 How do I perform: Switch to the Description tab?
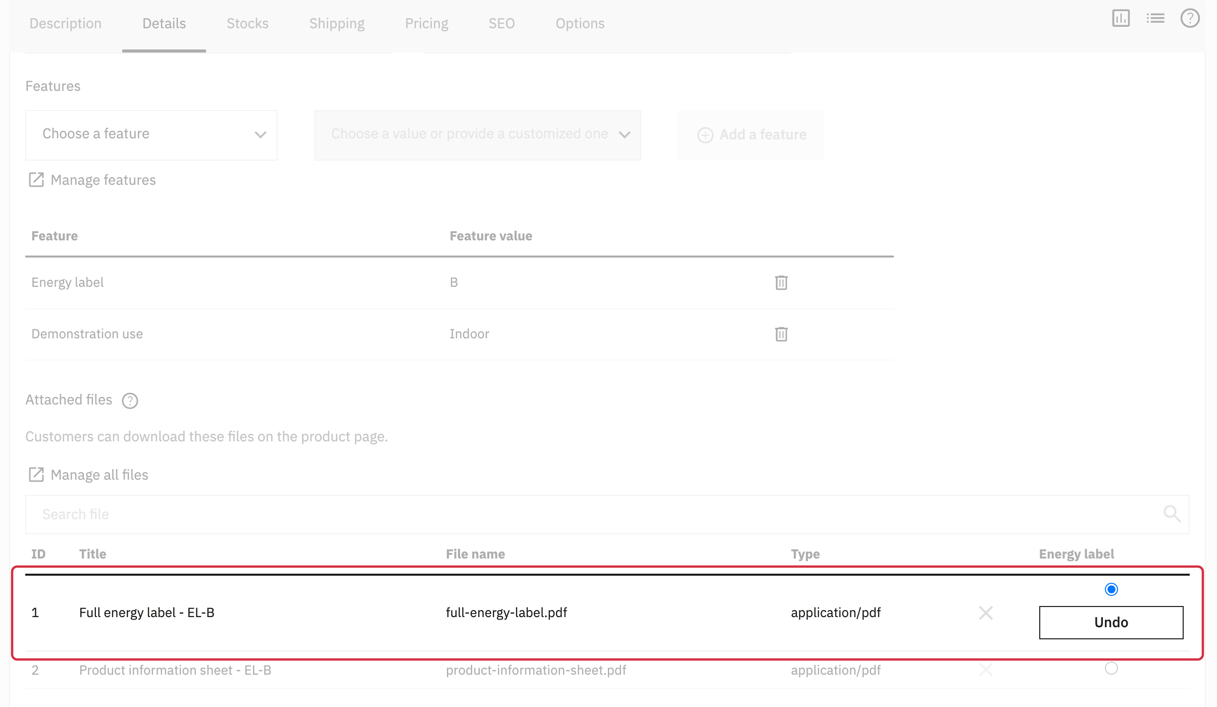(66, 24)
